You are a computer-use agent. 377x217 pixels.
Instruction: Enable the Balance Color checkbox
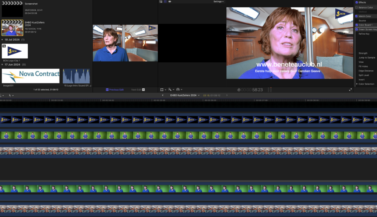pos(356,7)
